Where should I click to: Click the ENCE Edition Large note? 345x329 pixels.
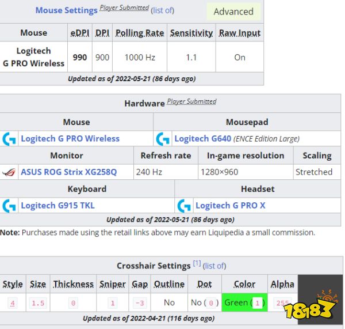pyautogui.click(x=266, y=139)
